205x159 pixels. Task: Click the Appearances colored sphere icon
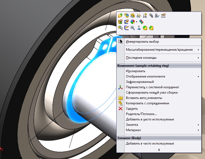(133, 22)
